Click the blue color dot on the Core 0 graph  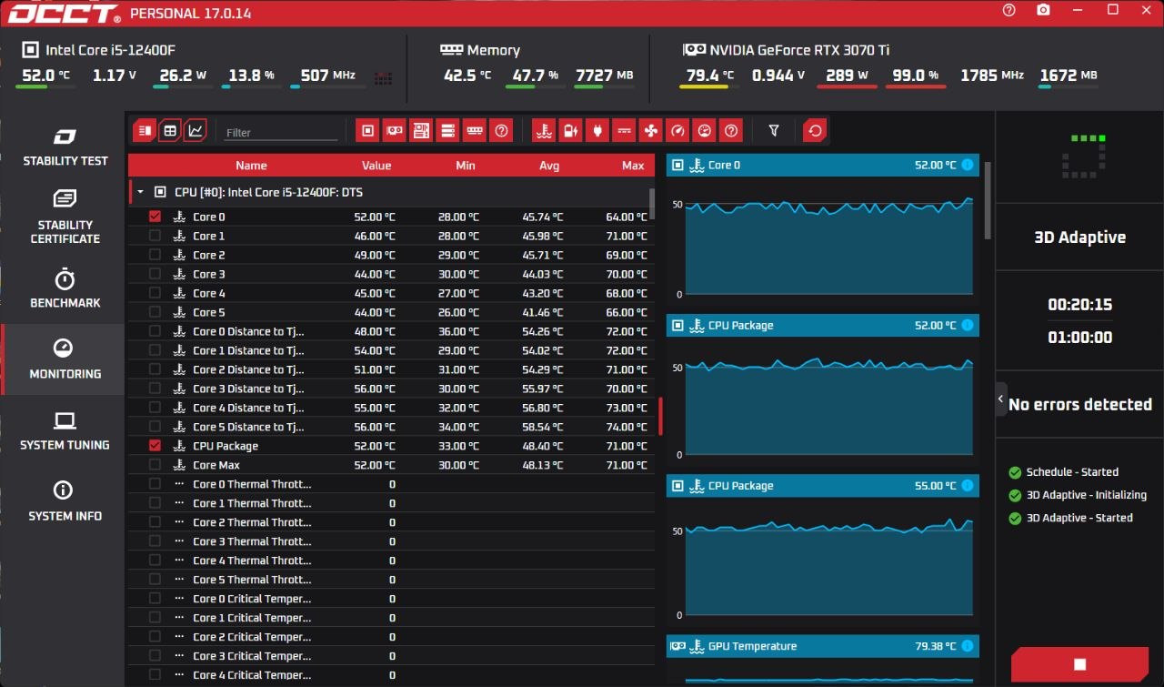tap(967, 165)
